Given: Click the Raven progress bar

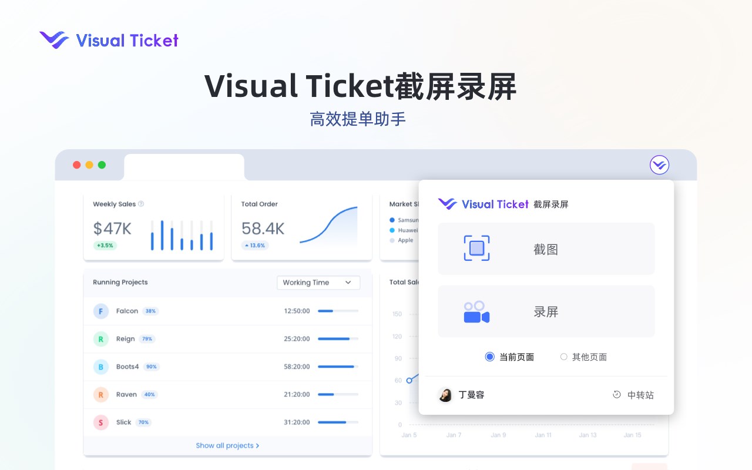Looking at the screenshot, I should click(x=338, y=394).
